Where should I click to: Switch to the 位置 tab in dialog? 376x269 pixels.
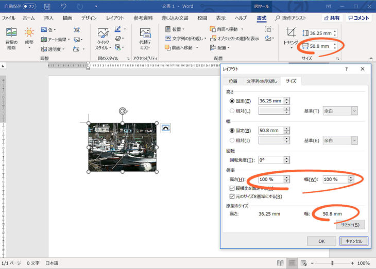pyautogui.click(x=233, y=81)
